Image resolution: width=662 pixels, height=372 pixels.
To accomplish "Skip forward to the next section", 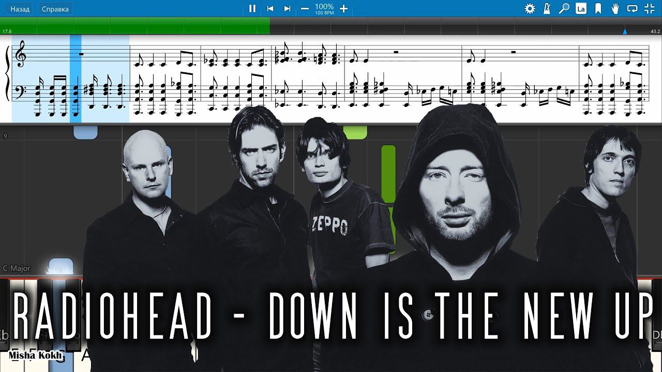I will [287, 8].
